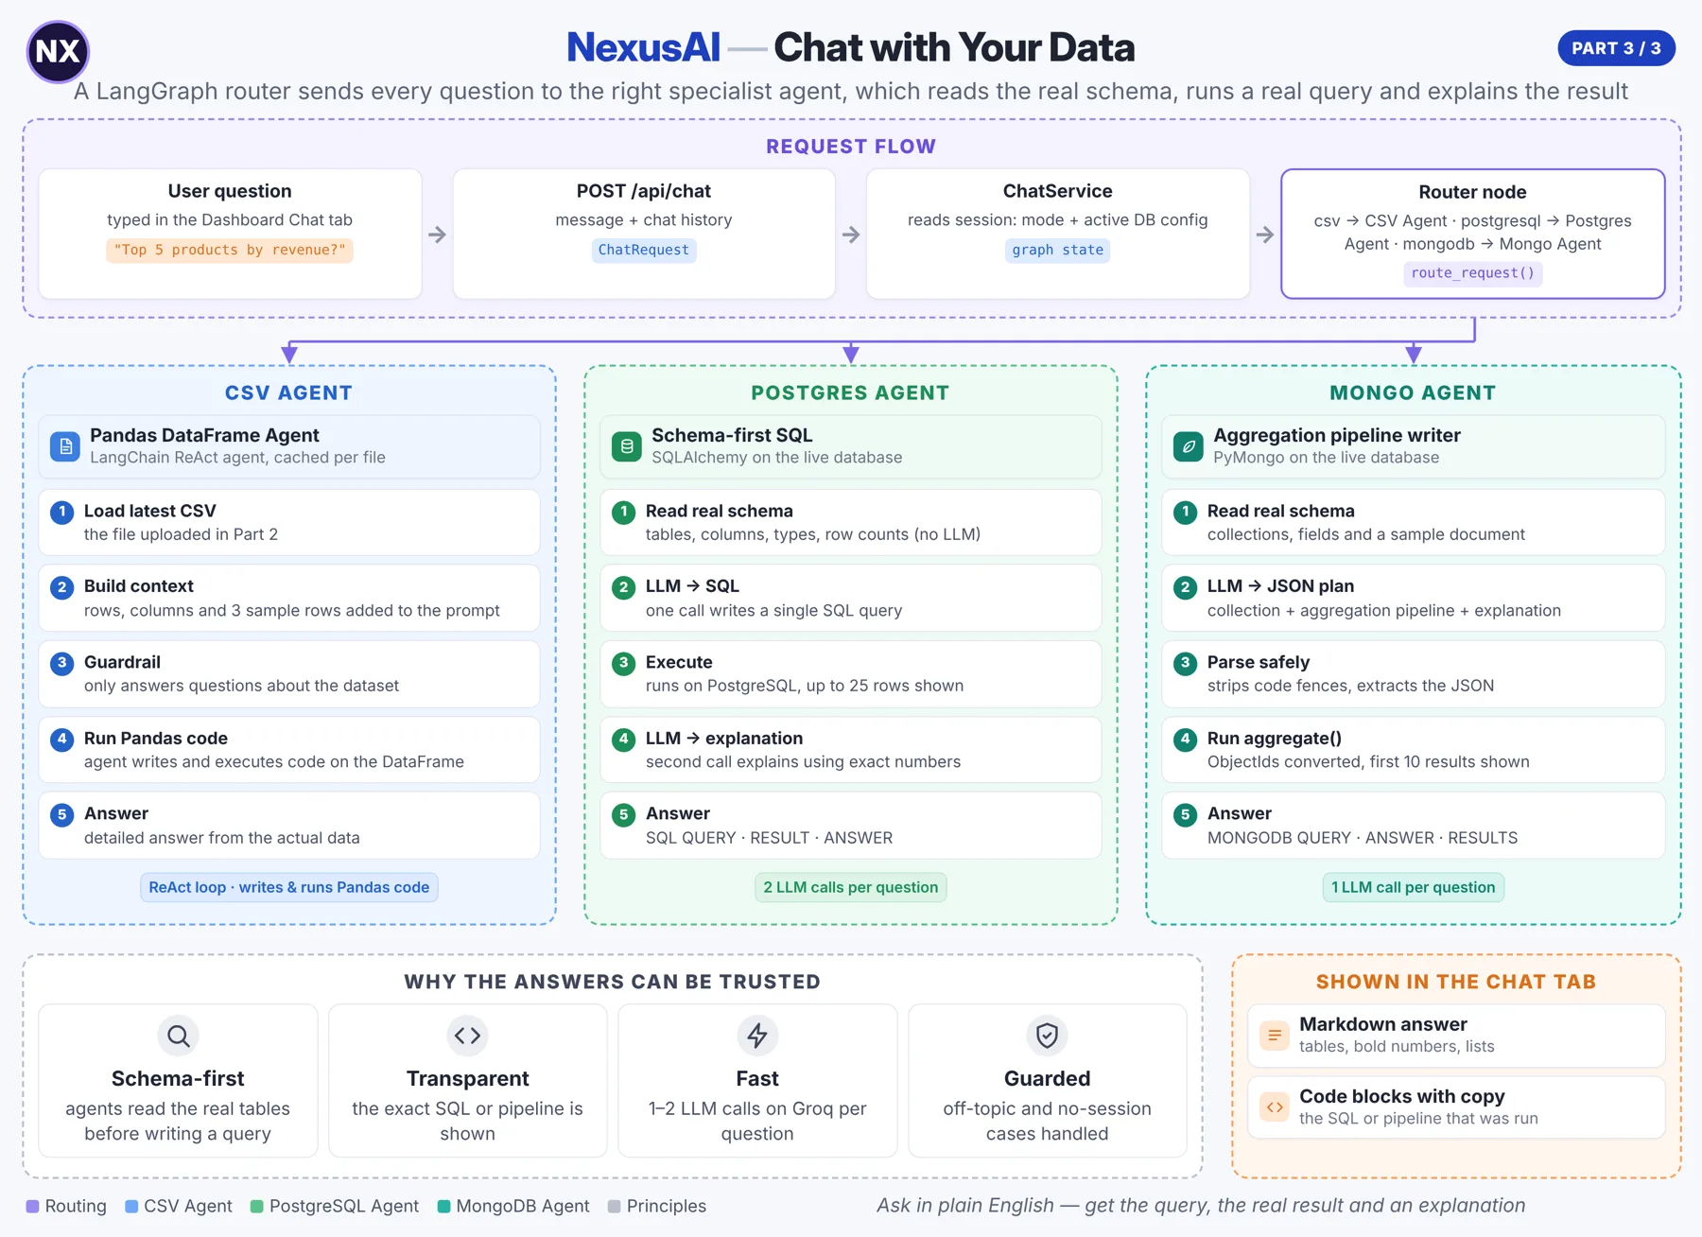Click the Pandas DataFrame Agent document icon
1702x1237 pixels.
65,446
